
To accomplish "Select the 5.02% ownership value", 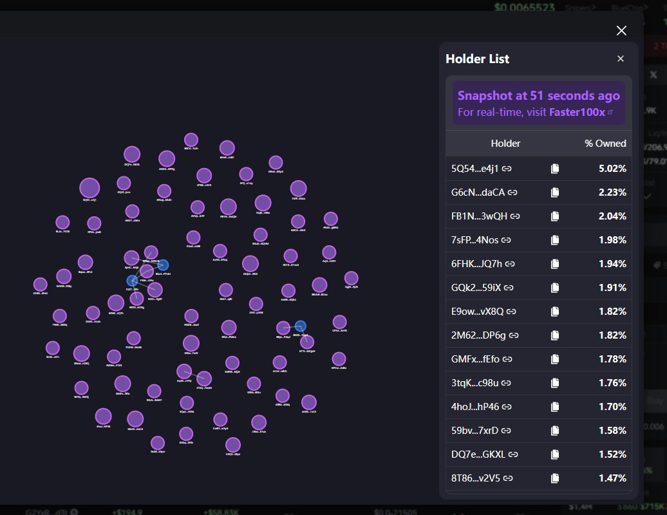I will (612, 169).
